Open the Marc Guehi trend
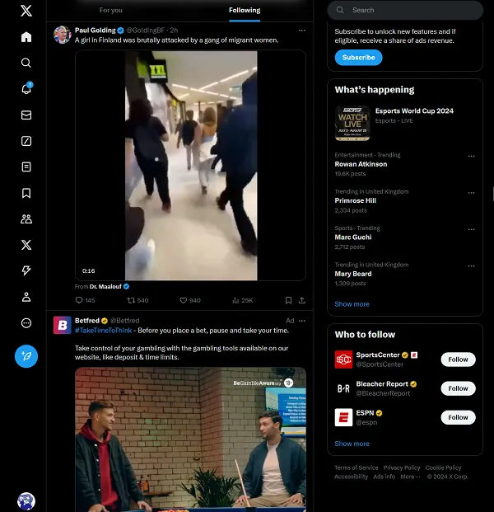 pos(405,237)
